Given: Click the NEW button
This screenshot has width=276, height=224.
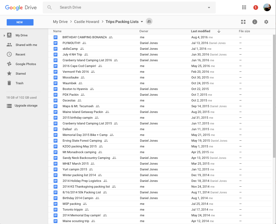Looking at the screenshot, I should (20, 22).
